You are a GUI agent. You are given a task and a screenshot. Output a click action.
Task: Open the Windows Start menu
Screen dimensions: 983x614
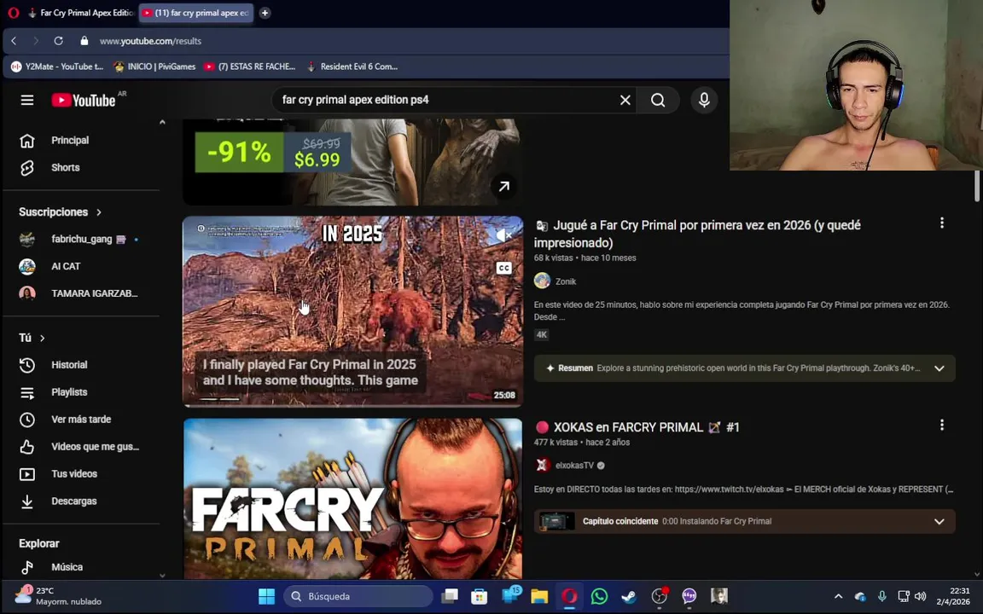tap(266, 596)
